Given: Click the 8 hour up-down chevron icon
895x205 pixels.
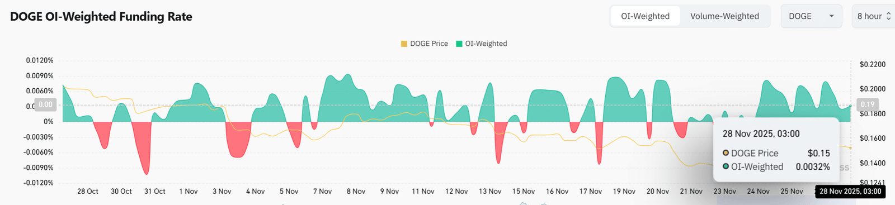Looking at the screenshot, I should [x=888, y=16].
